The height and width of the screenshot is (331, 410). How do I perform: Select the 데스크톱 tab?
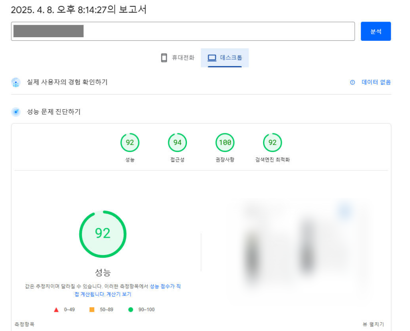(225, 58)
